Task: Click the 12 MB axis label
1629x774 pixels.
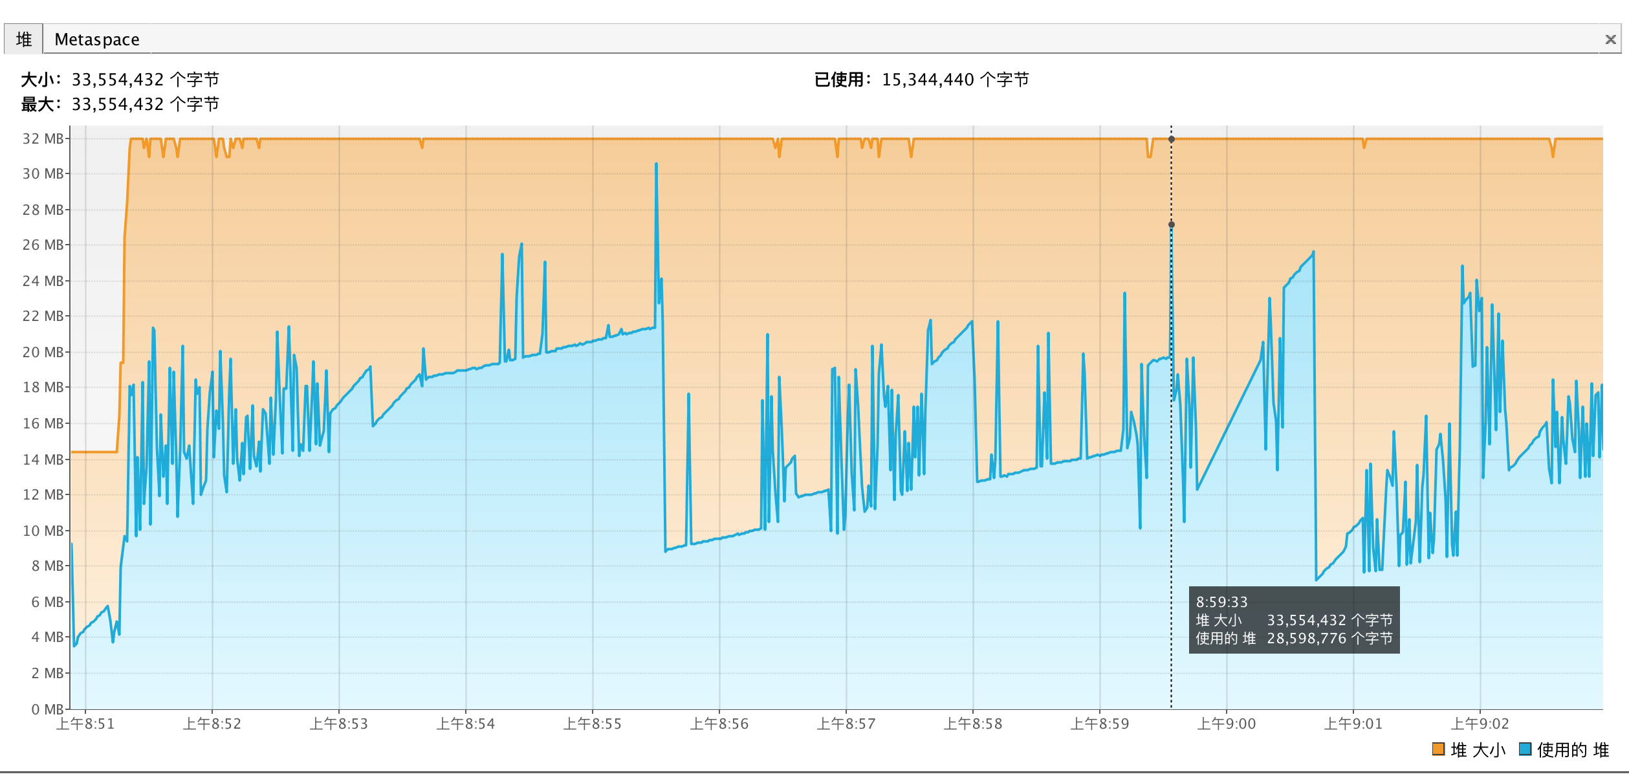Action: 43,494
